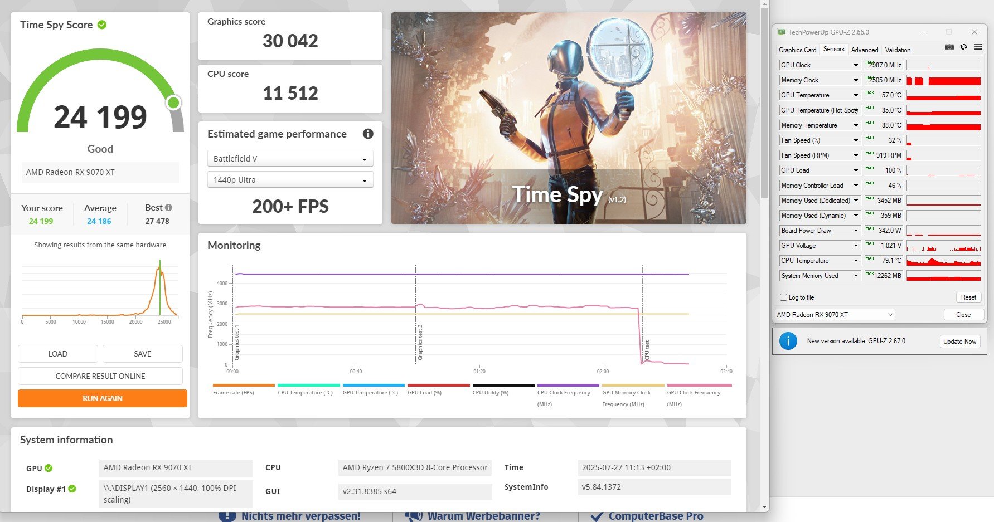Open the Battlefield V game dropdown

290,159
